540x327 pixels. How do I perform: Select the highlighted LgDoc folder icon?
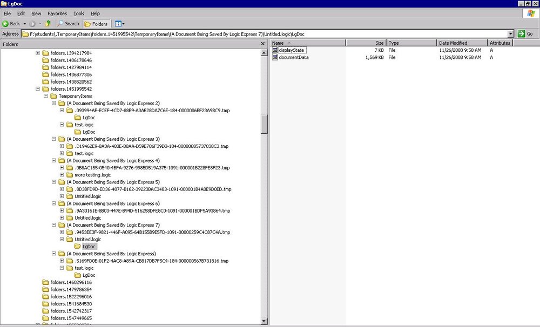(77, 247)
